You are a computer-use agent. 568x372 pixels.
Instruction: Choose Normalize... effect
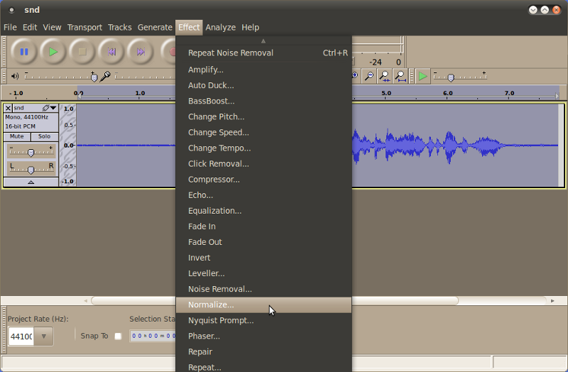pos(263,305)
